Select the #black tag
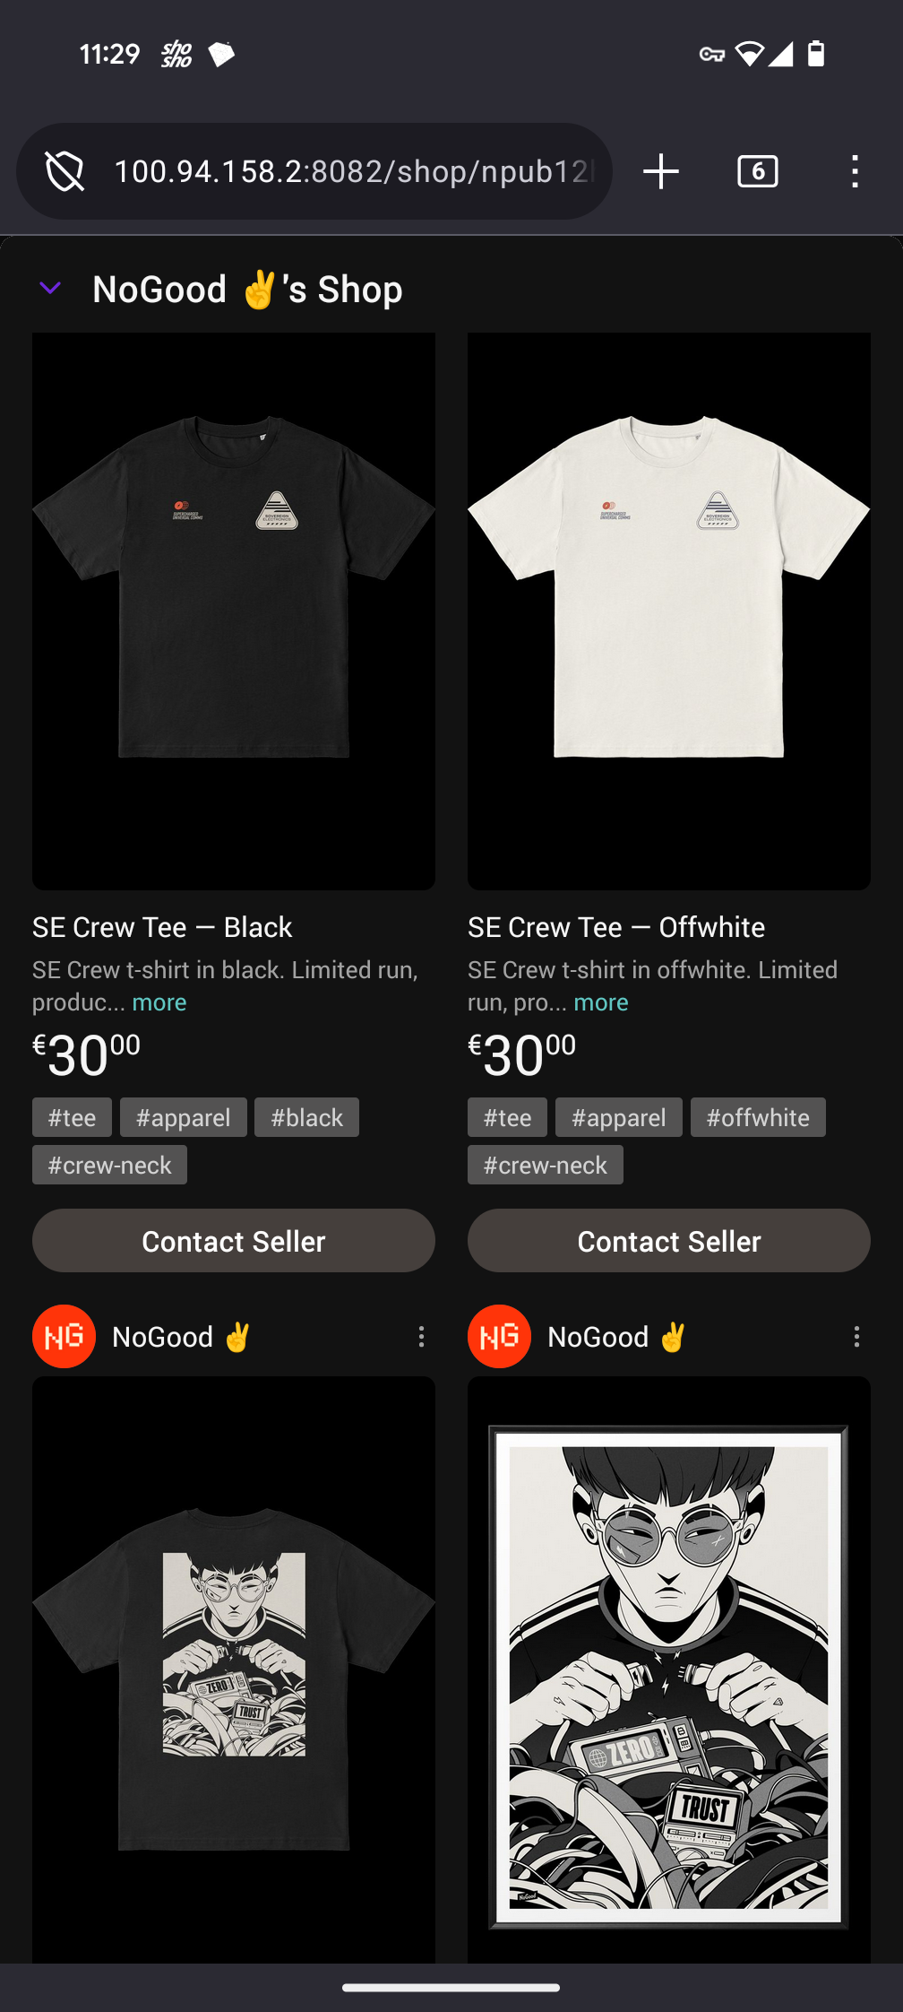The image size is (903, 2012). click(306, 1117)
